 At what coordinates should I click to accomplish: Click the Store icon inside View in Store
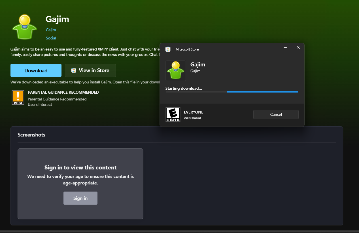coord(74,70)
